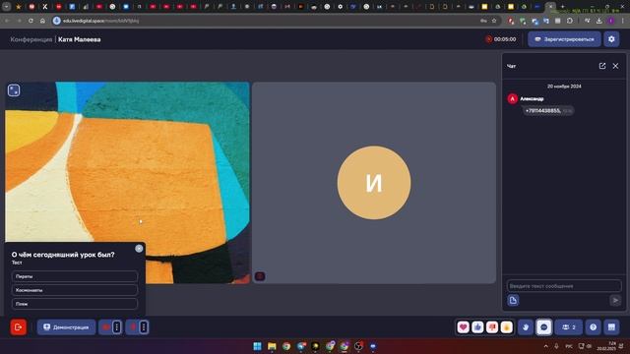This screenshot has width=630, height=354.
Task: Send the chat message arrow button
Action: 615,300
